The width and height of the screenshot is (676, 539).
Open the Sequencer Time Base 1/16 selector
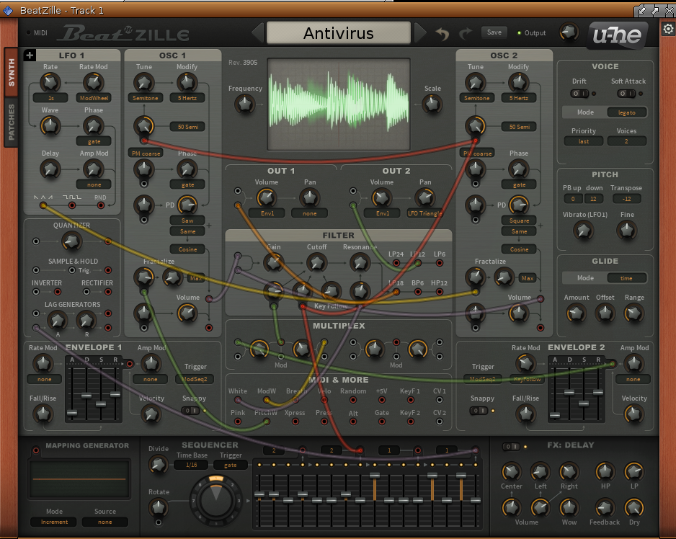(x=191, y=465)
